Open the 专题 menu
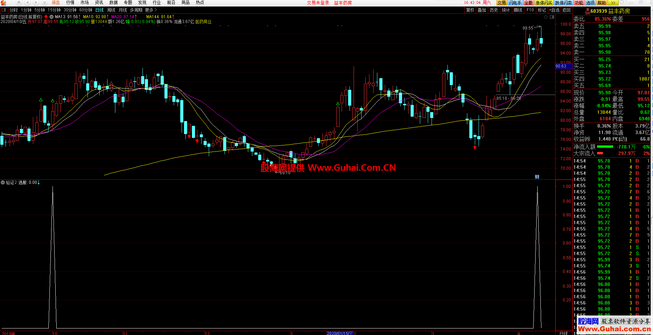The width and height of the screenshot is (653, 335). [x=128, y=2]
